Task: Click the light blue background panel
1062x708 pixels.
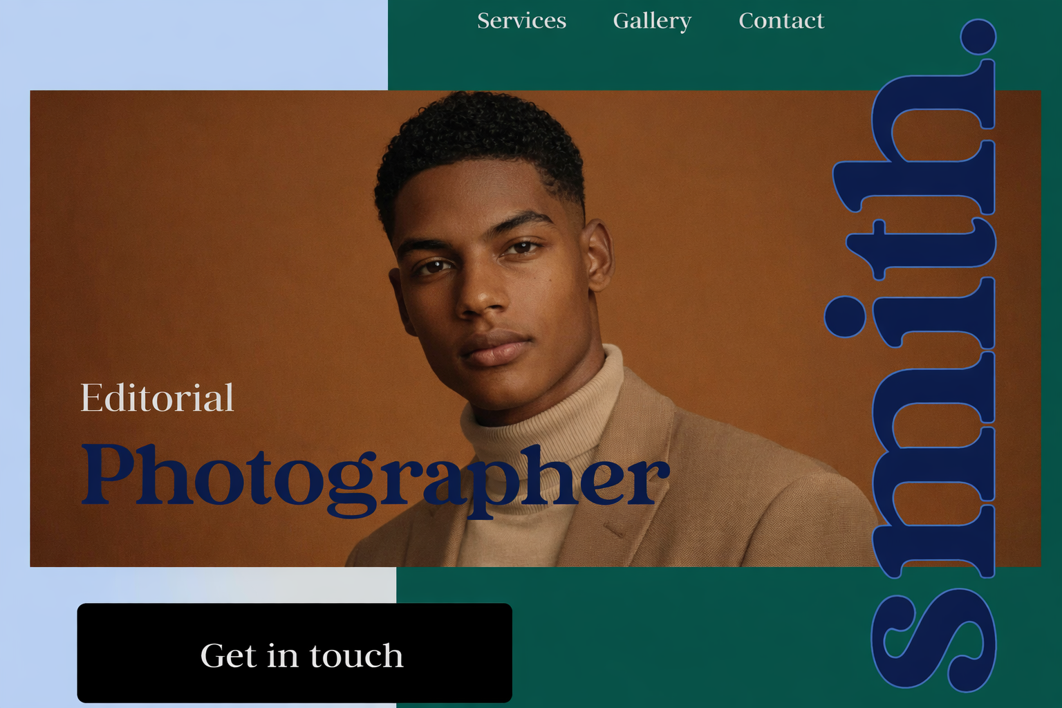Action: click(194, 45)
